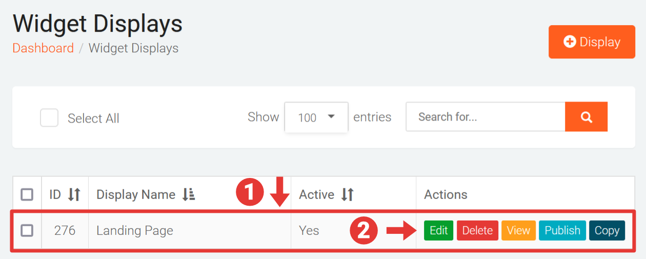Click the Landing Page name cell
646x259 pixels.
pyautogui.click(x=135, y=230)
